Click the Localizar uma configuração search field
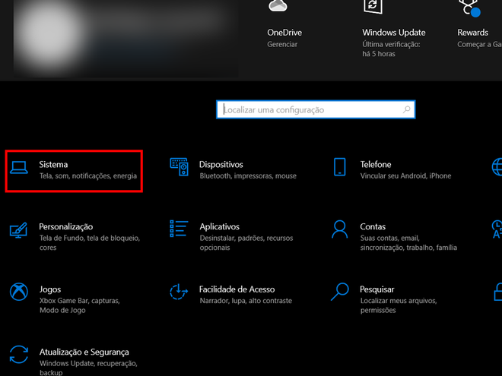Screen dimensions: 502x376 [316, 109]
